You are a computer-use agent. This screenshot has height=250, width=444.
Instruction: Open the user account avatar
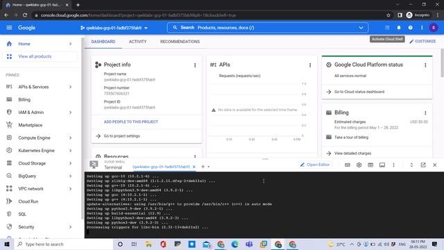tap(433, 28)
